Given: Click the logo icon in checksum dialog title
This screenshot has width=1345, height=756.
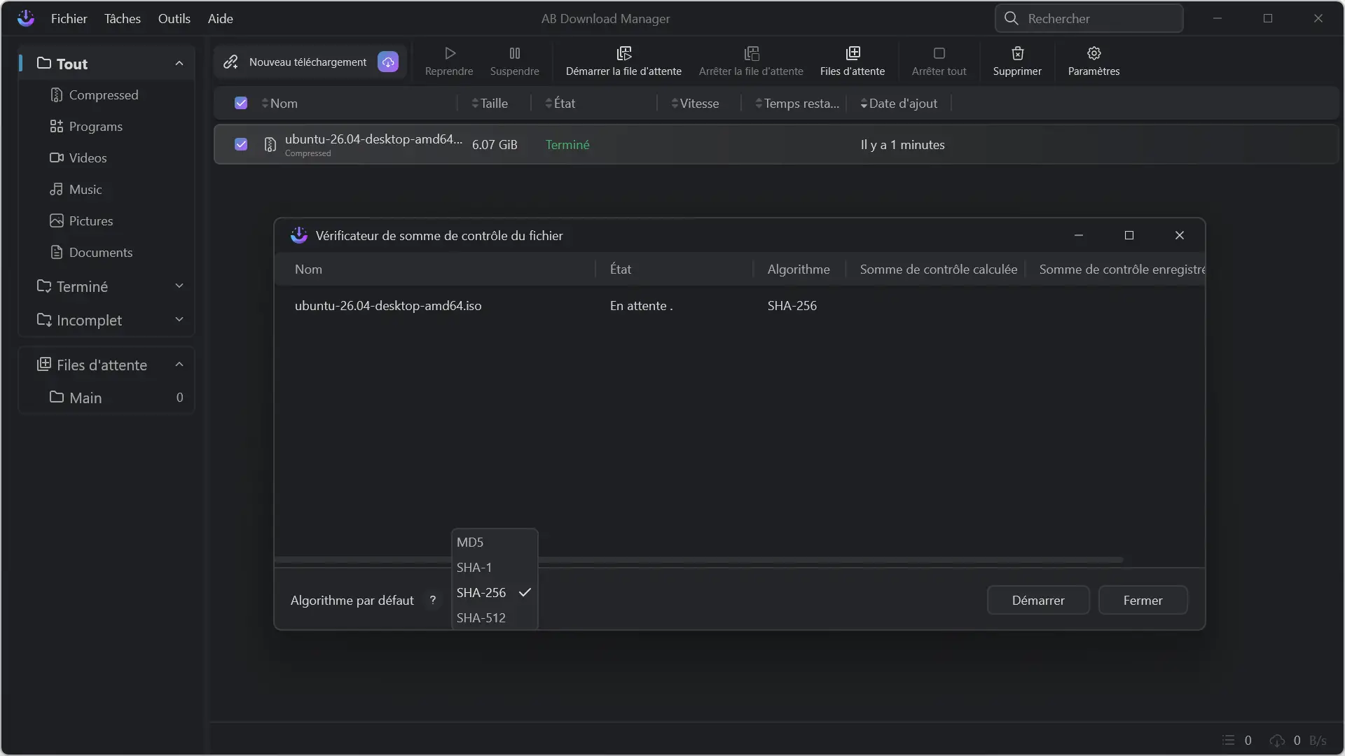Looking at the screenshot, I should click(299, 235).
